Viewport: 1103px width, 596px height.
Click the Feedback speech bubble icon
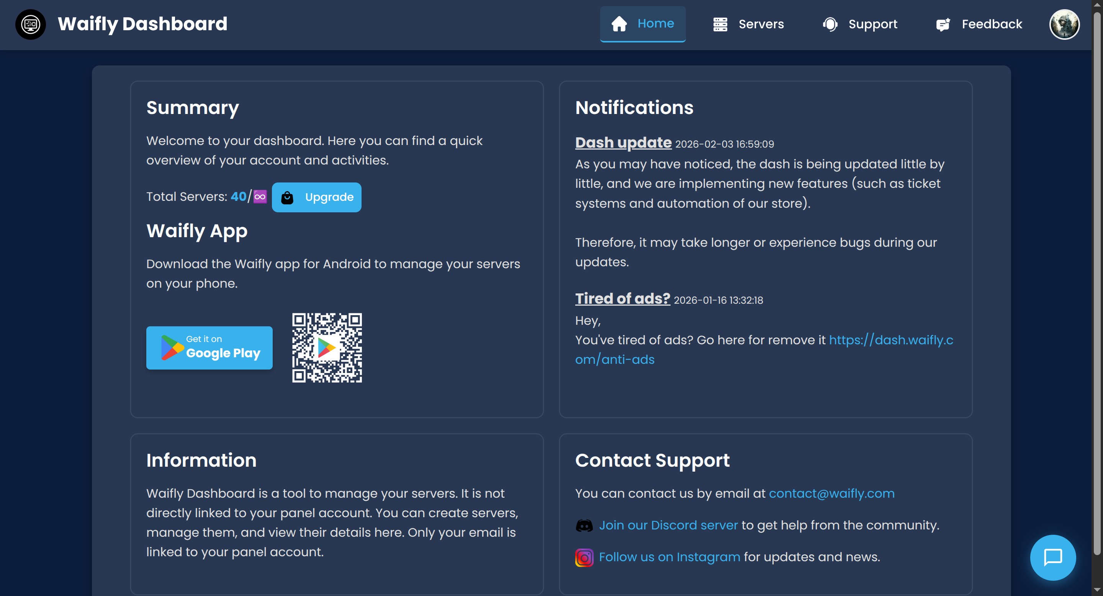(943, 24)
